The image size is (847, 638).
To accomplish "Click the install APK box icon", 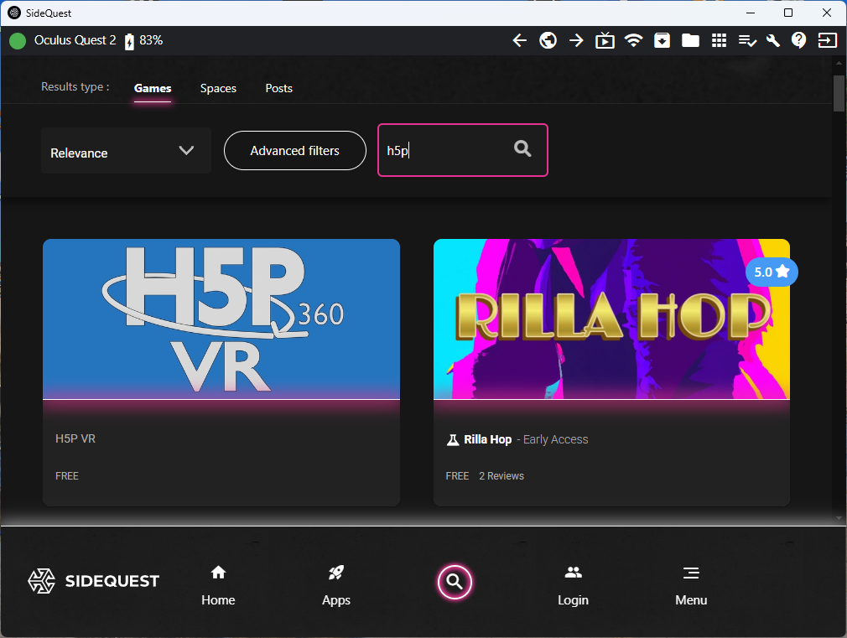I will point(662,40).
